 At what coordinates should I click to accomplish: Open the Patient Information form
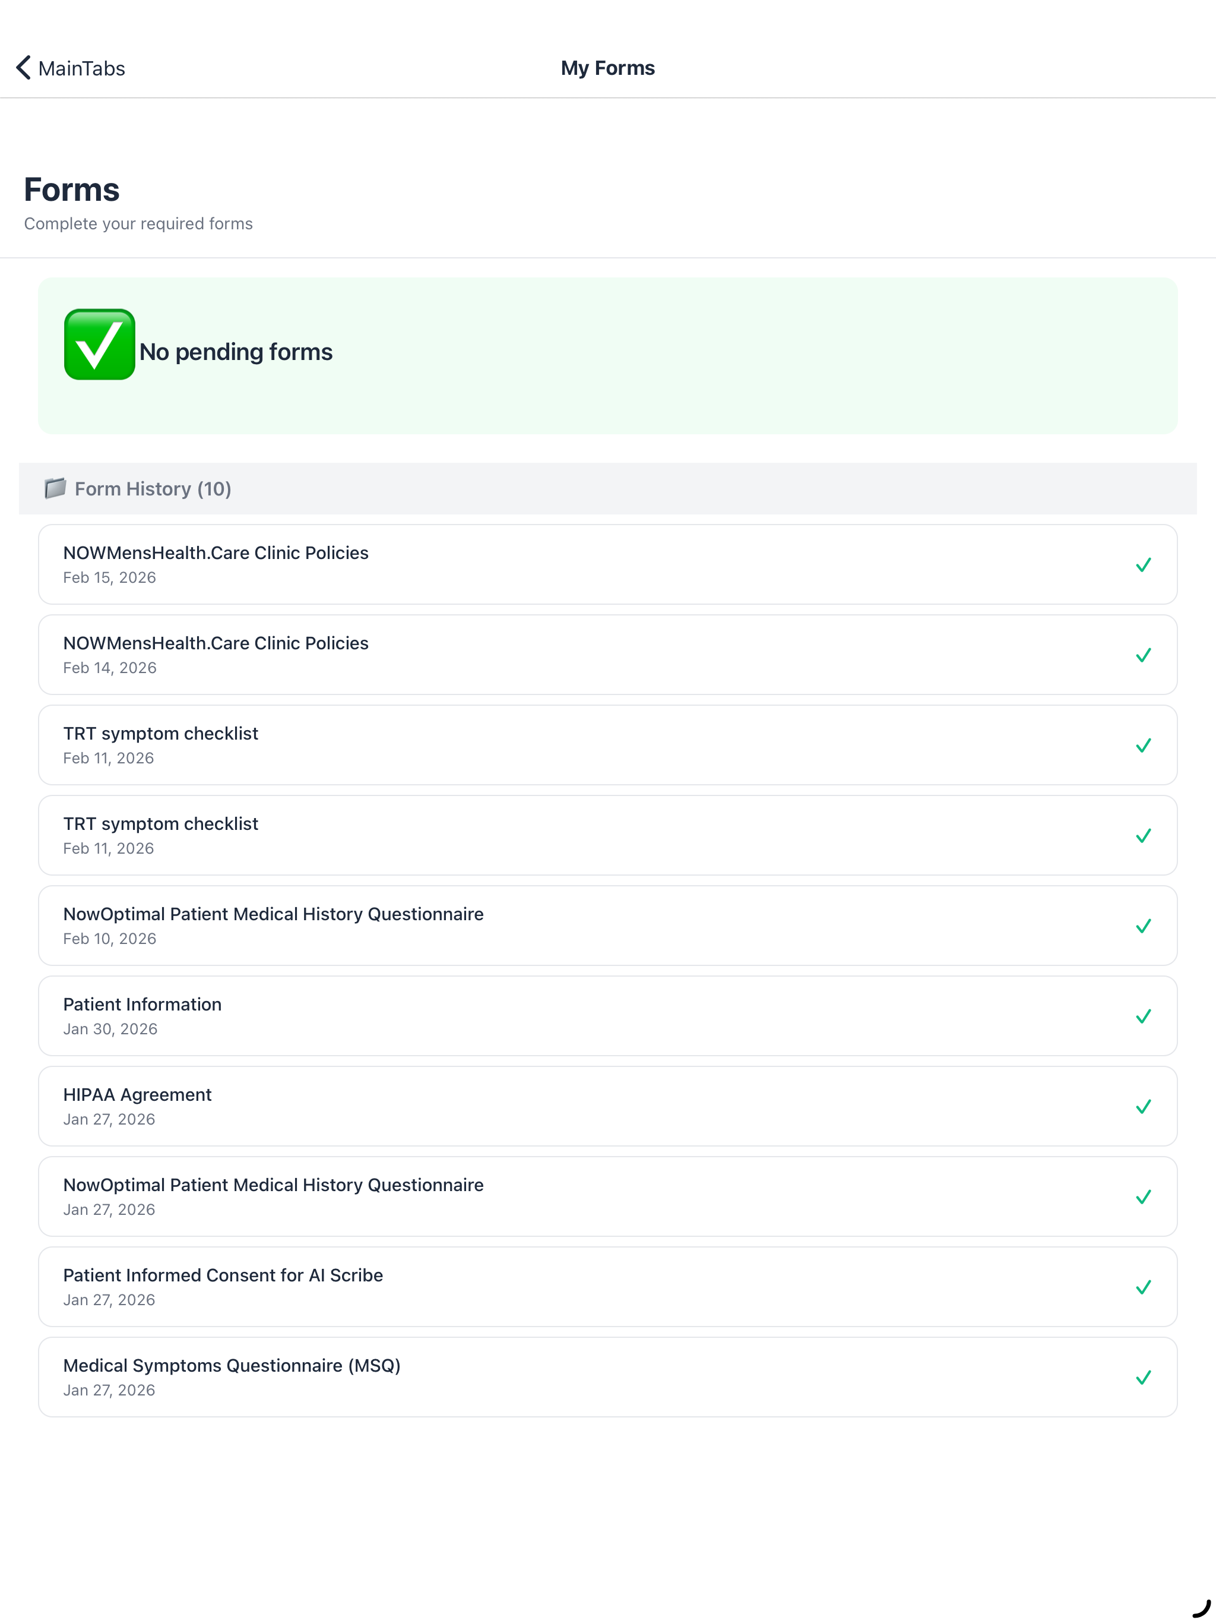point(607,1015)
